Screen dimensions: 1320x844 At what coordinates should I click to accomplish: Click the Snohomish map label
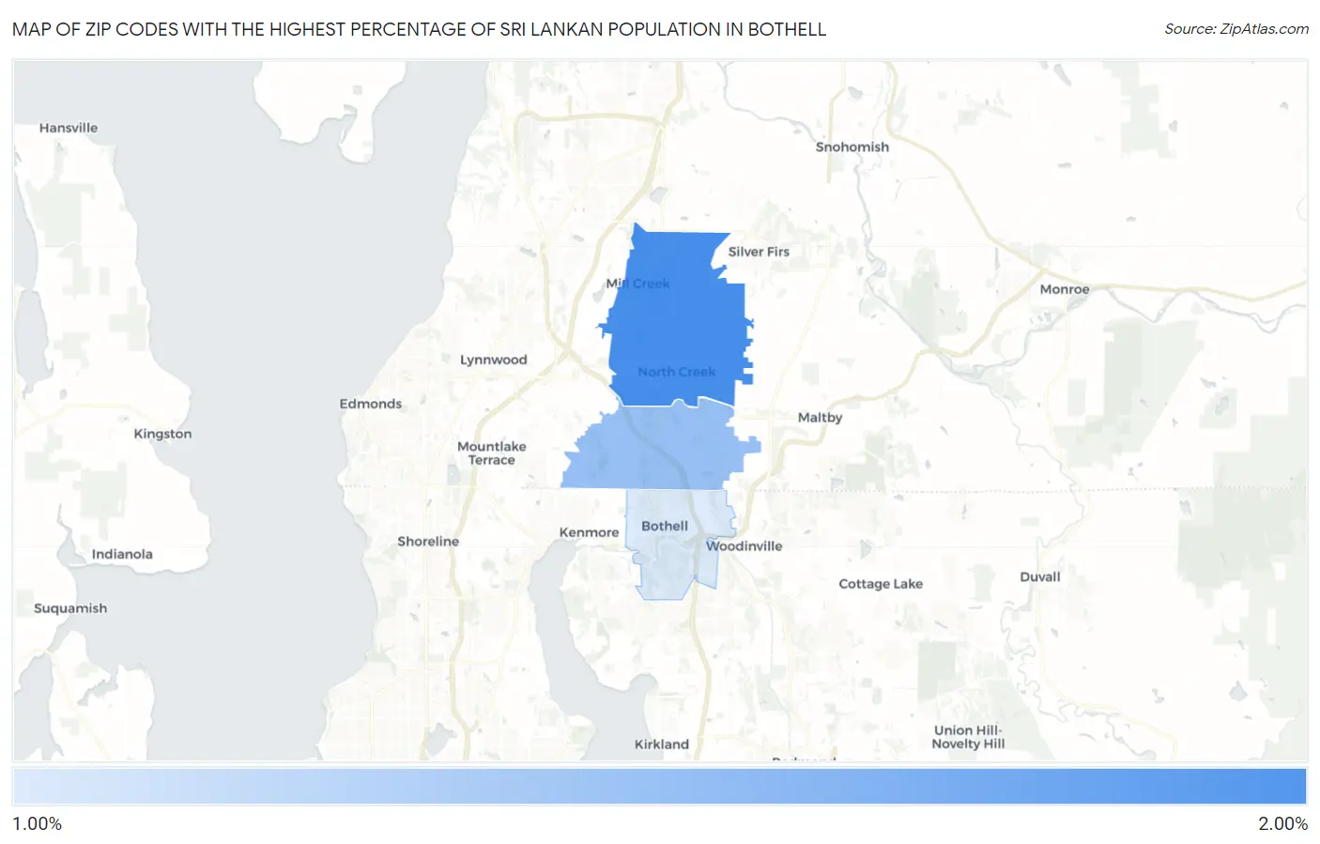(852, 146)
